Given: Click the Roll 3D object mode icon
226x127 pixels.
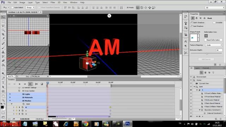Looking at the screenshot, I should (x=142, y=7).
